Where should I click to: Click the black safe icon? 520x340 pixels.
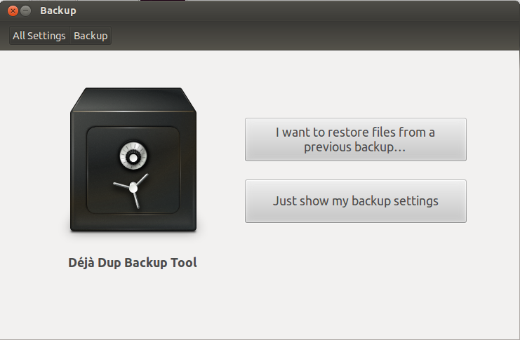pyautogui.click(x=133, y=159)
